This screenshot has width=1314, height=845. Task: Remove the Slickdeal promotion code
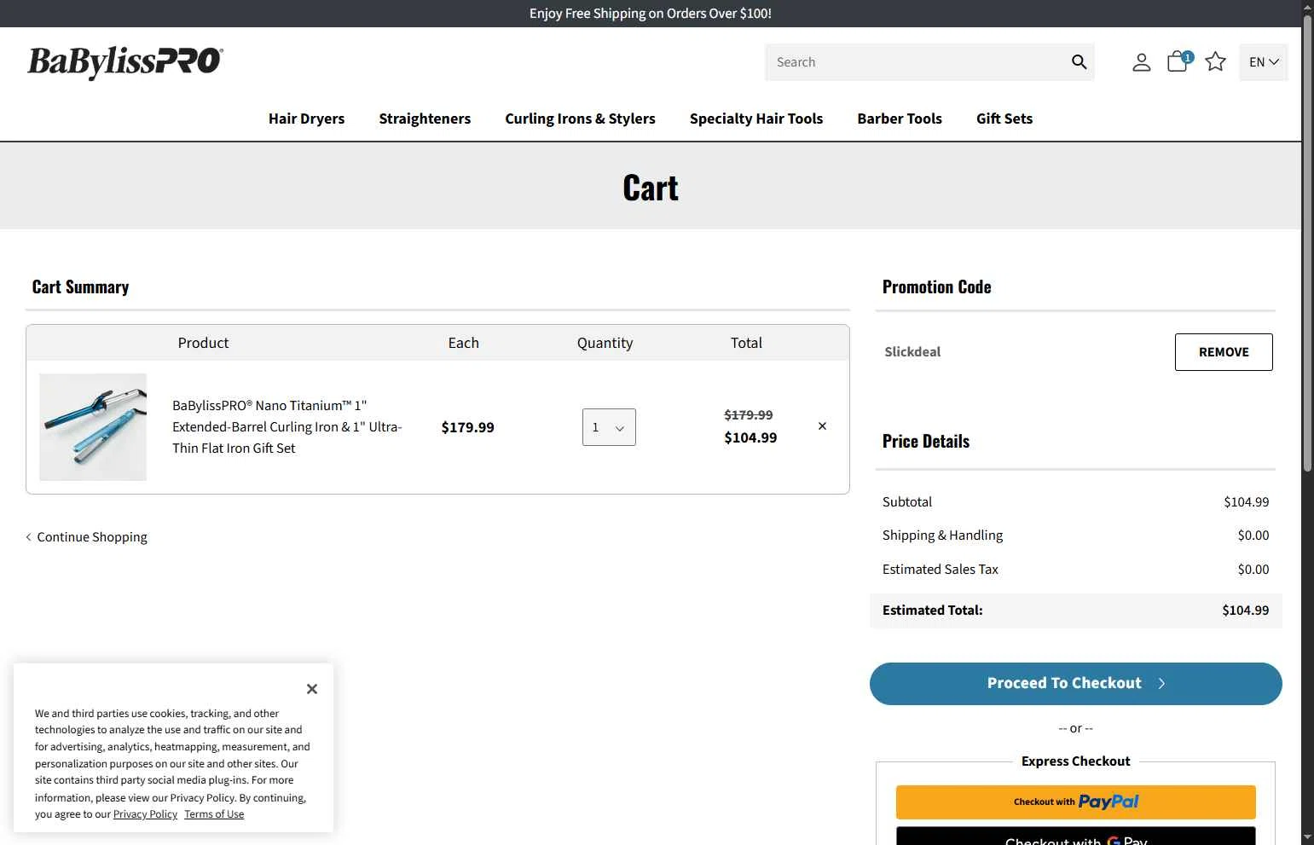[1224, 352]
